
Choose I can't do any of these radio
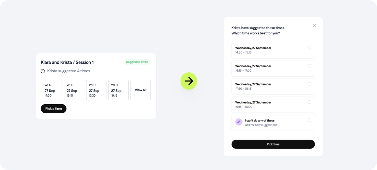pos(309,120)
